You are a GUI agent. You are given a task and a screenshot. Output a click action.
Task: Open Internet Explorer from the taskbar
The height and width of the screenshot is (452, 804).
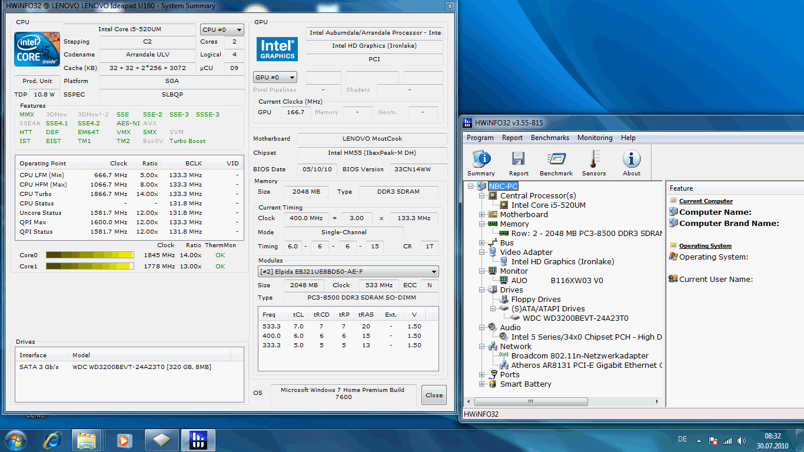tap(52, 440)
